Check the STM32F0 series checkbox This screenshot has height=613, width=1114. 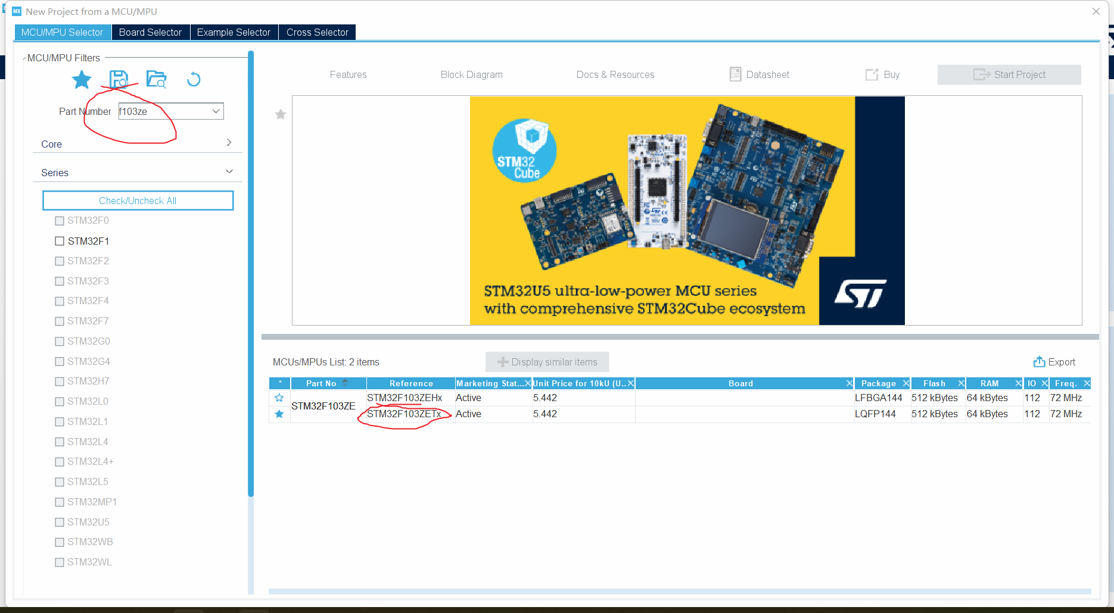[x=60, y=221]
